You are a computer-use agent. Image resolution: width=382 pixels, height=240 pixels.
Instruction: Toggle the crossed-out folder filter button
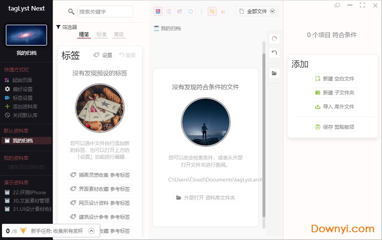pyautogui.click(x=223, y=11)
